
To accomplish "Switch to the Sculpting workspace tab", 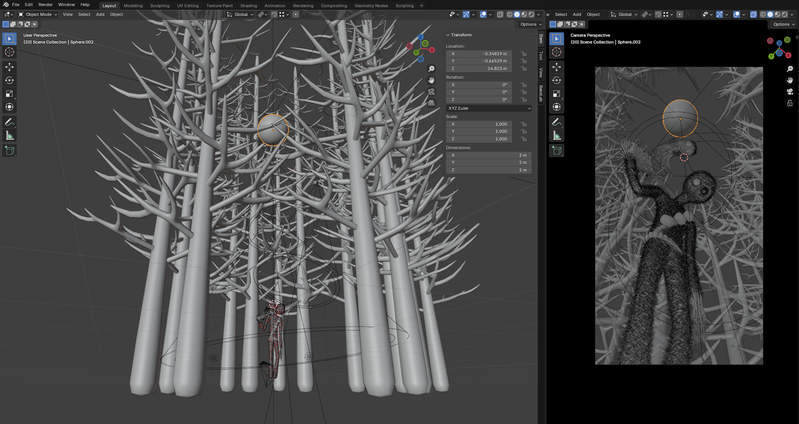I will (159, 6).
